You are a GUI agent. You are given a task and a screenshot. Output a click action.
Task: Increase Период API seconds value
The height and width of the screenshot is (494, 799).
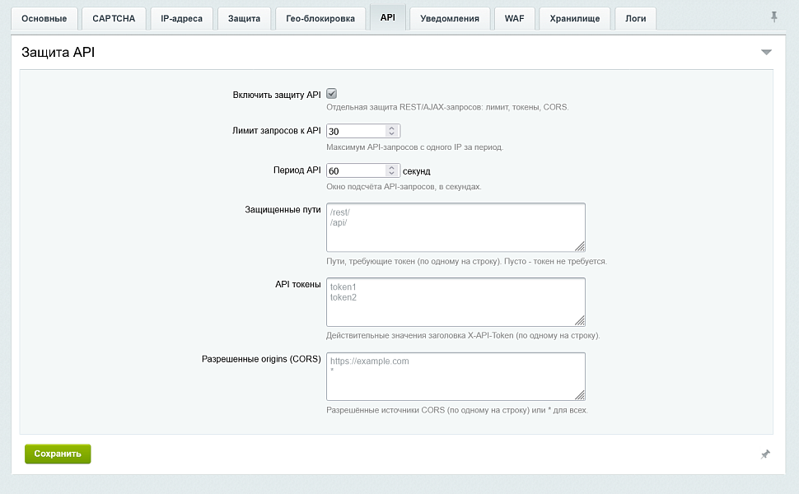tap(391, 167)
